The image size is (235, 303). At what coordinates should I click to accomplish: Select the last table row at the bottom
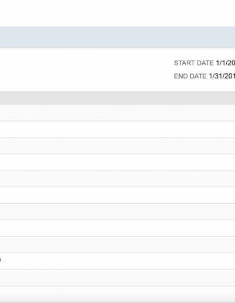point(117,294)
